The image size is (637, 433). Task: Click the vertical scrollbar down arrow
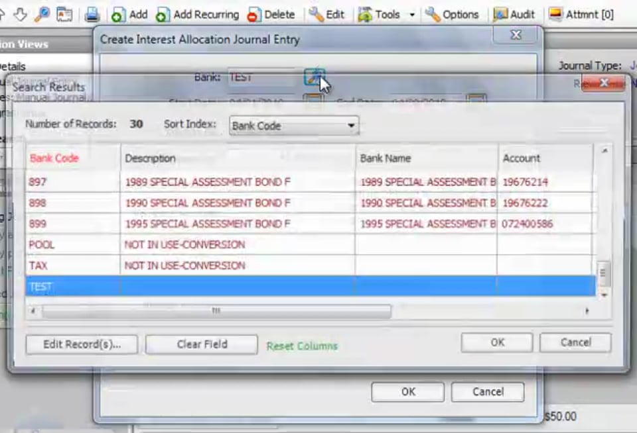click(604, 295)
